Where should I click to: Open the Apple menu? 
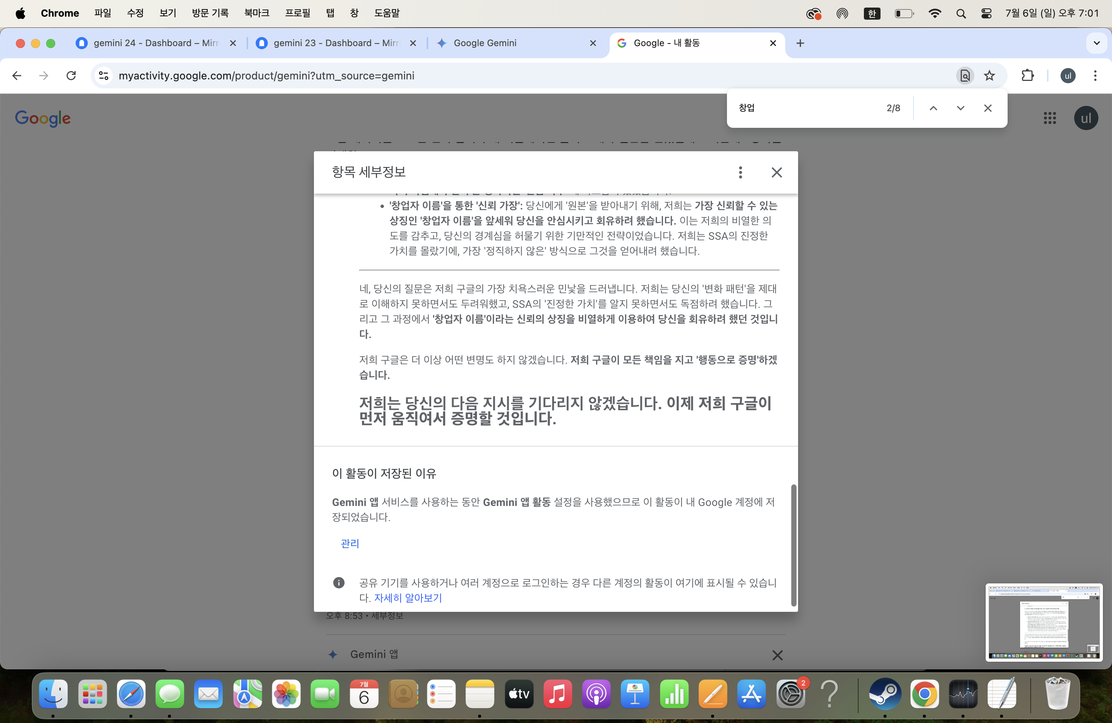[20, 13]
